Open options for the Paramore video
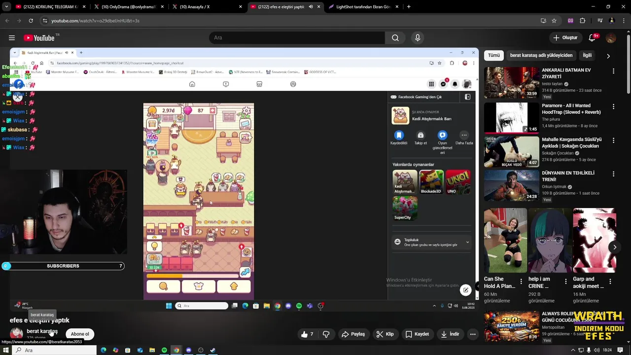 pyautogui.click(x=613, y=106)
